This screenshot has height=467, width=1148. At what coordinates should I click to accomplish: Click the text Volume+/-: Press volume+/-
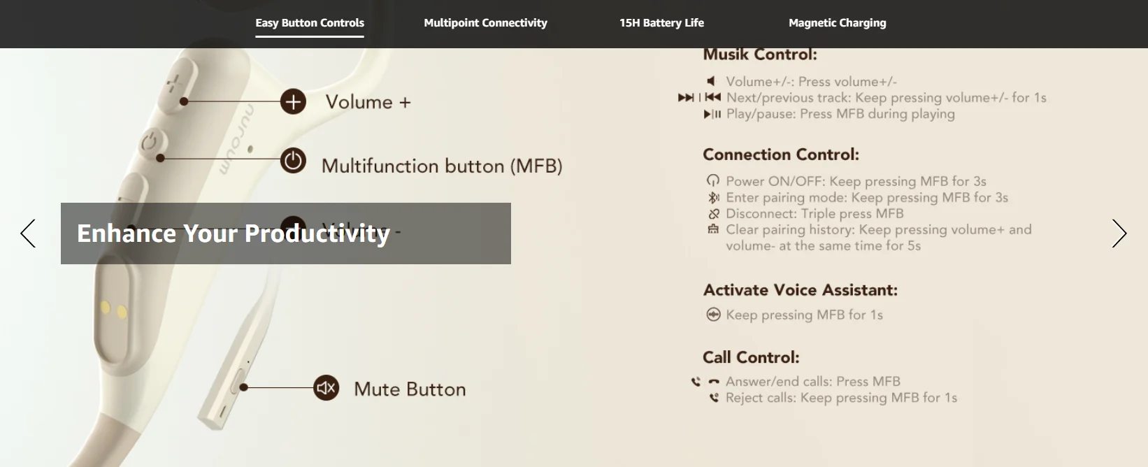[x=811, y=82]
